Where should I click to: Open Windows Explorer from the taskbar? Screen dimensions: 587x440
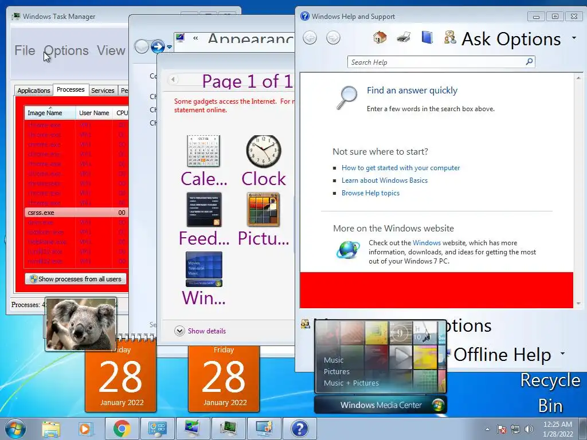click(x=51, y=429)
